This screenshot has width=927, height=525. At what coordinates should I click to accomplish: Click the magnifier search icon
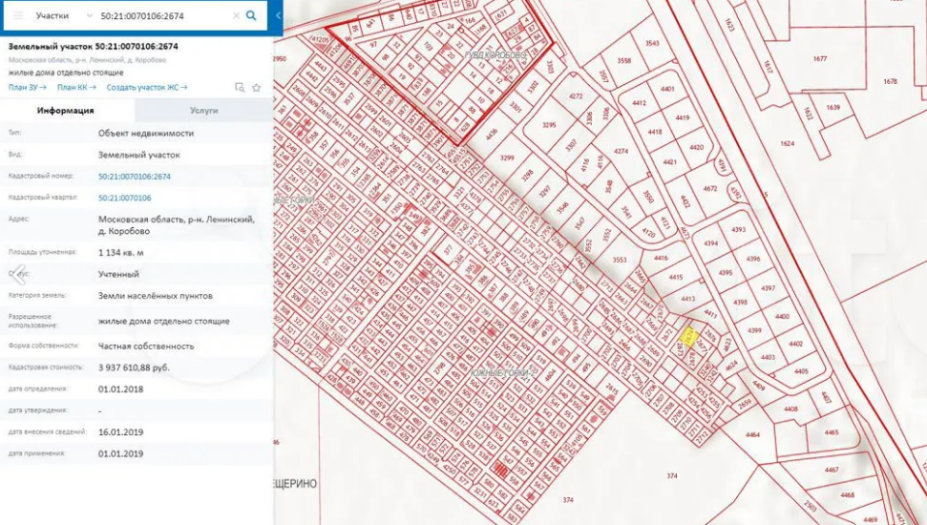pyautogui.click(x=251, y=16)
